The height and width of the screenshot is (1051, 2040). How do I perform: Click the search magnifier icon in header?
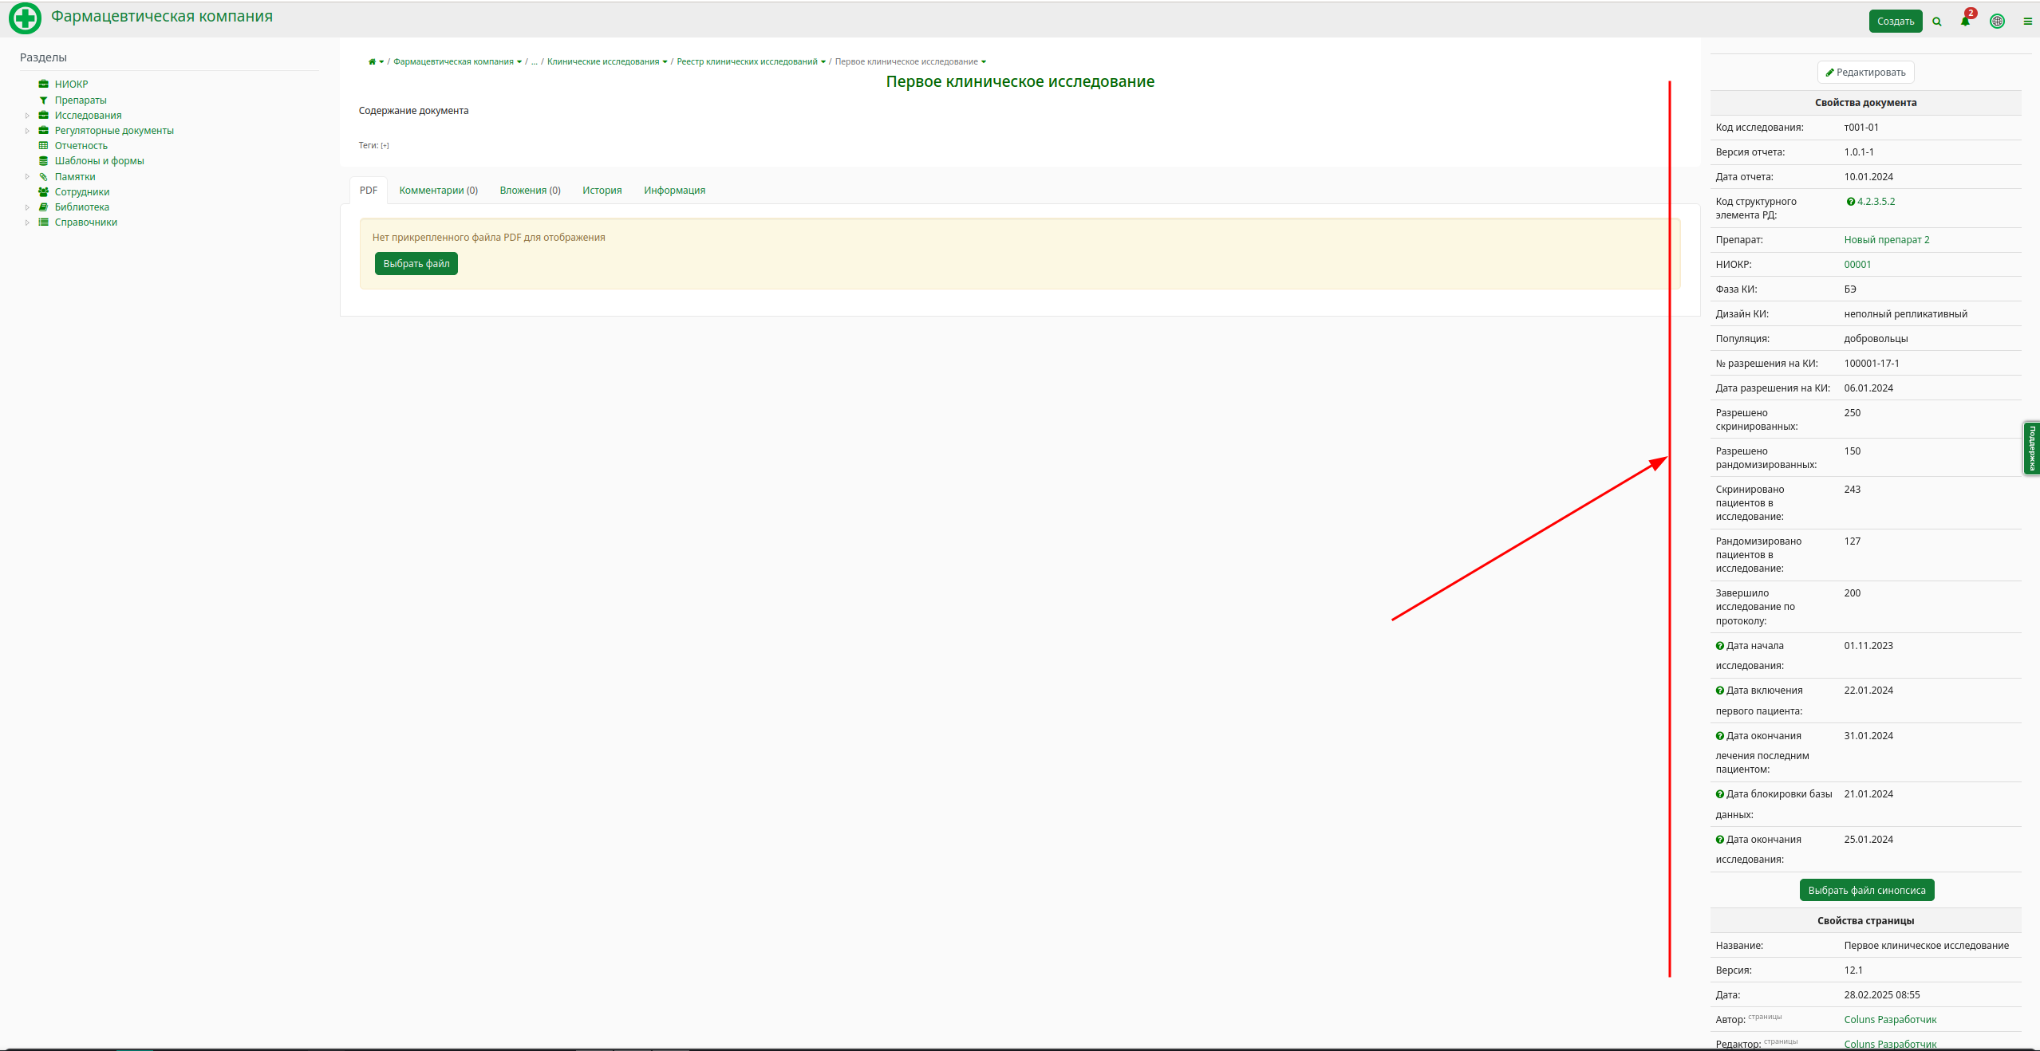tap(1937, 22)
